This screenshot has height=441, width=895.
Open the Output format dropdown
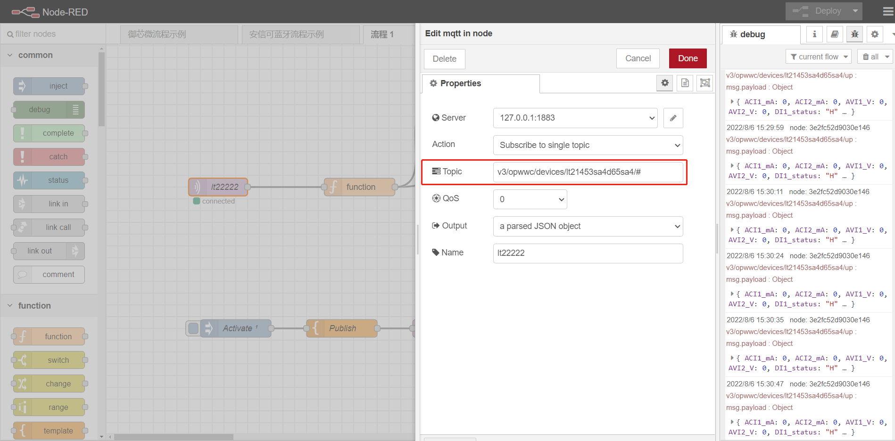coord(588,226)
